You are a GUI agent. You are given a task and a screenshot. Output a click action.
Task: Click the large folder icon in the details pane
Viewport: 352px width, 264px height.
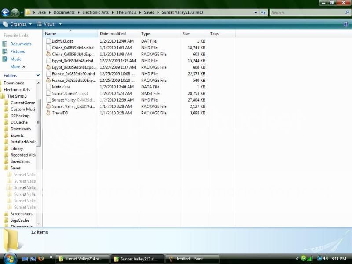[x=12, y=240]
